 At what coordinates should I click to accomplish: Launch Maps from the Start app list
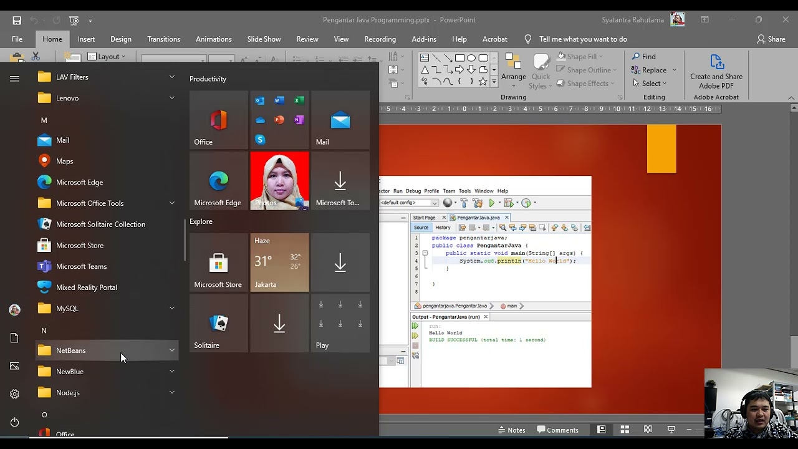coord(107,161)
